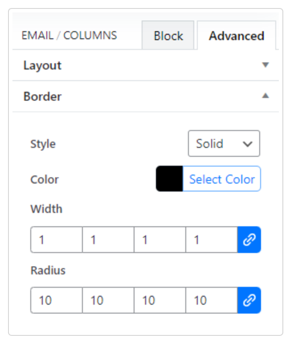Toggle the linked values icon for Width
Screen dimensions: 302x351
[x=249, y=240]
